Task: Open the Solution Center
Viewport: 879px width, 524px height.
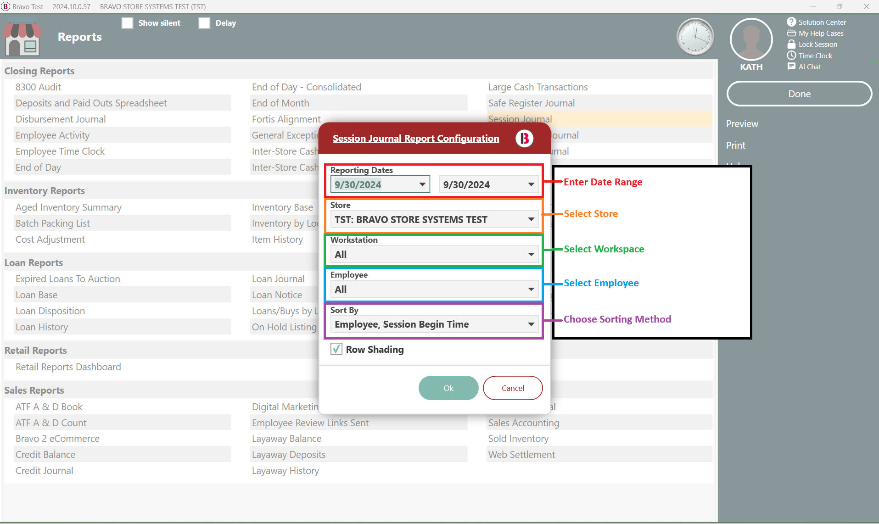Action: click(x=817, y=22)
